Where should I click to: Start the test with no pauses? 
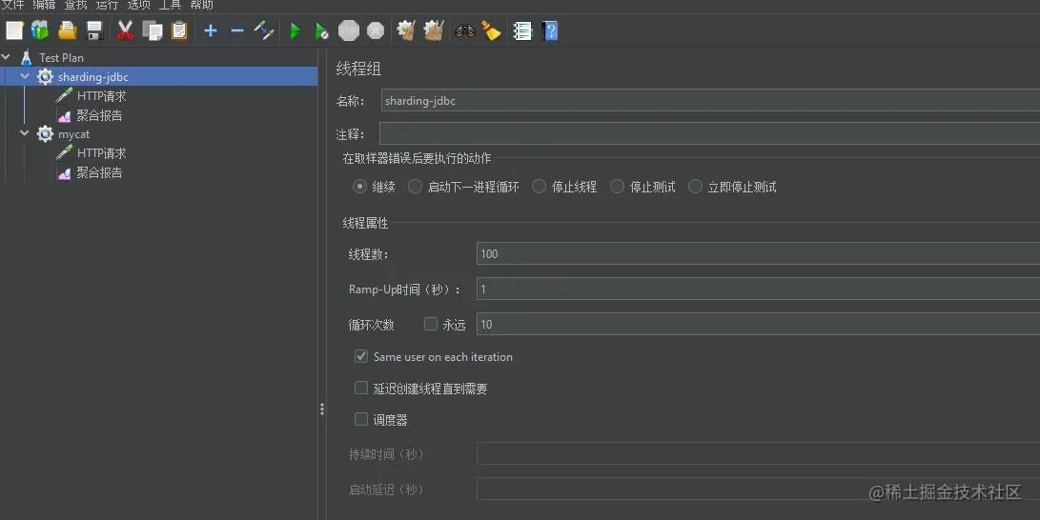pos(321,30)
